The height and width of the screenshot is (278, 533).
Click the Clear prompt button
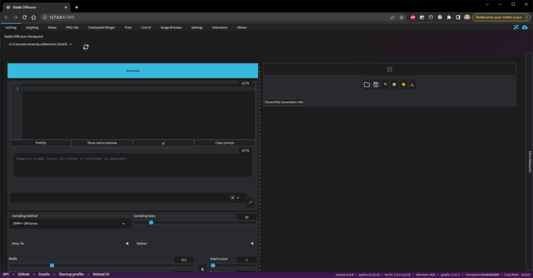pos(225,143)
